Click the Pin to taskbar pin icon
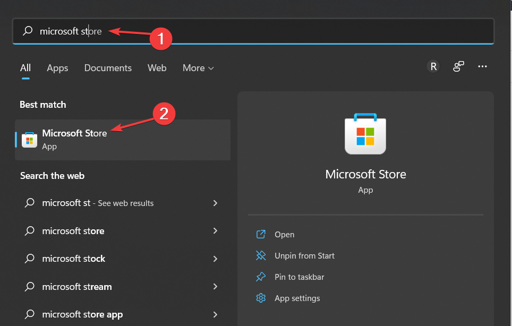This screenshot has height=326, width=512. pos(261,277)
